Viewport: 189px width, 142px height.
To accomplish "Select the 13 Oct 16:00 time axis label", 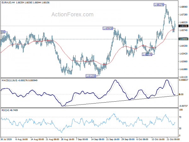I will 158,139.
